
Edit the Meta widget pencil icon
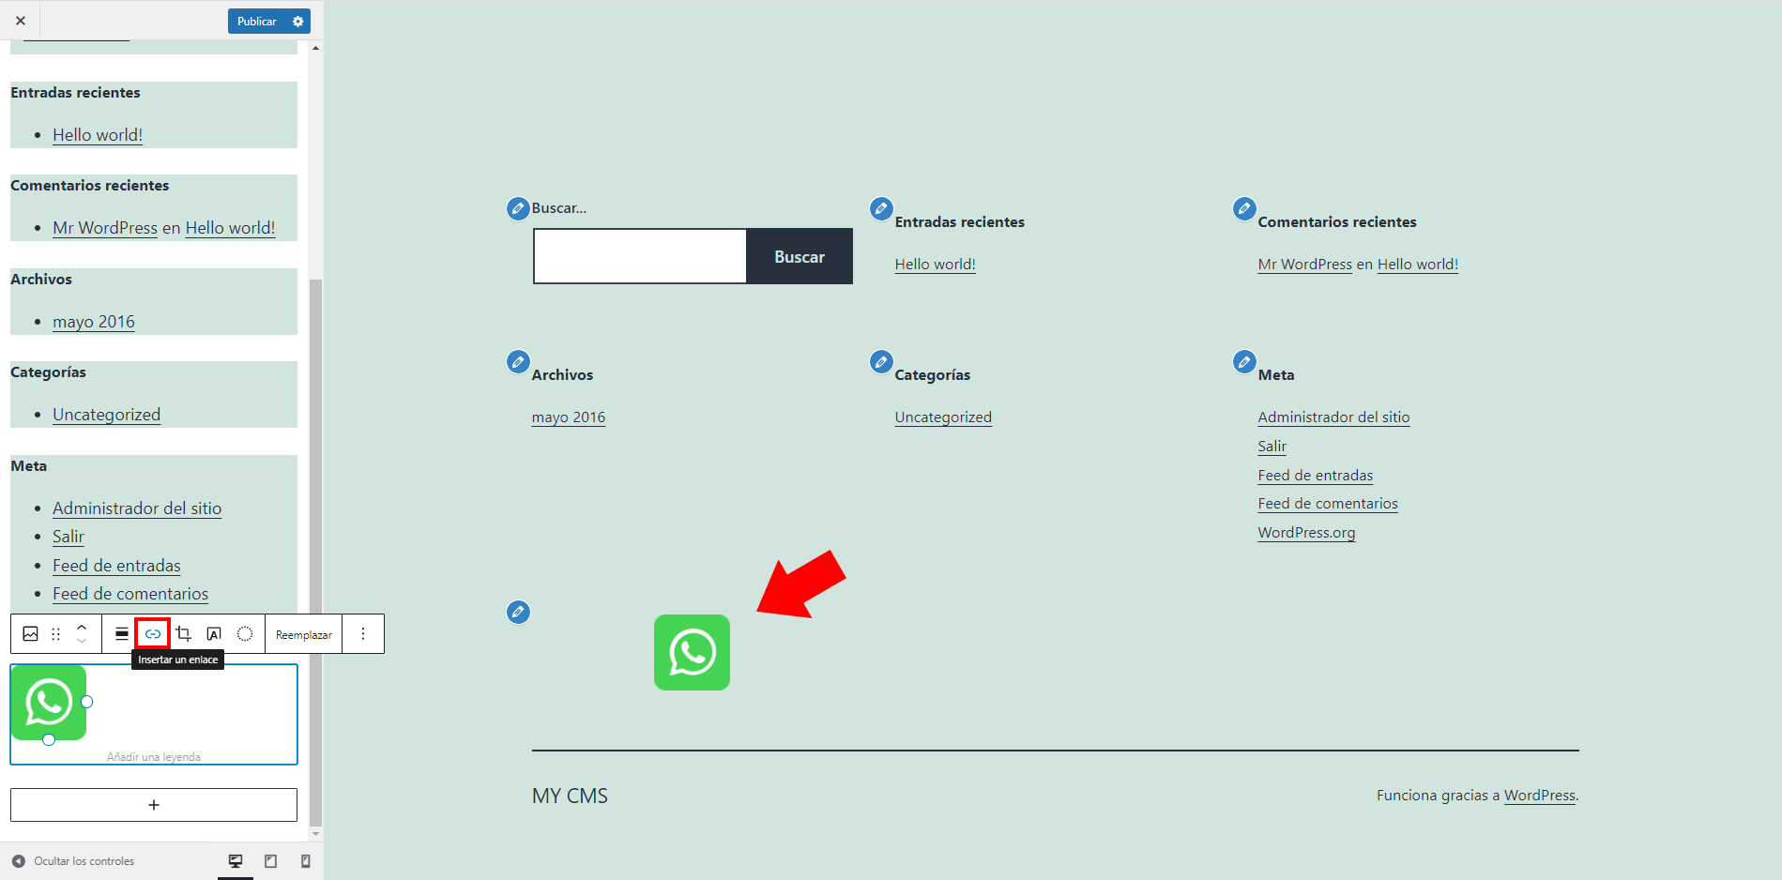coord(1244,361)
